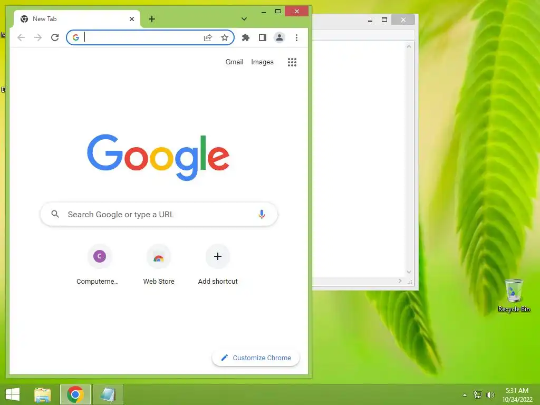Open the Recycle Bin desktop icon
This screenshot has width=540, height=405.
click(x=514, y=295)
